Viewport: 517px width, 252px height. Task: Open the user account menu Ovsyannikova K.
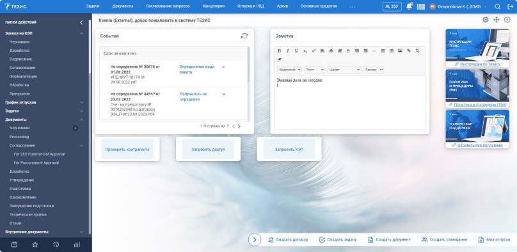458,6
